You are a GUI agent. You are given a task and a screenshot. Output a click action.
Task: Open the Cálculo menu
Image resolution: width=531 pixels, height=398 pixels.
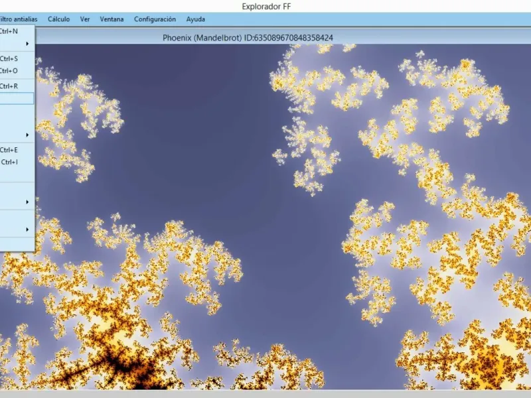[58, 19]
